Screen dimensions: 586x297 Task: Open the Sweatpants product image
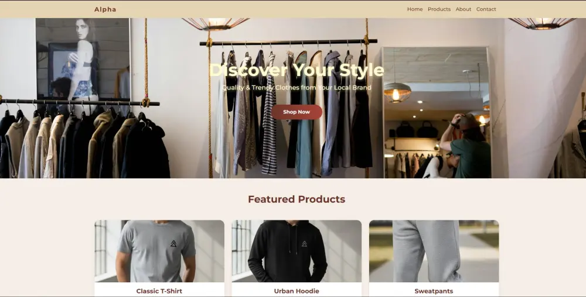pos(434,251)
